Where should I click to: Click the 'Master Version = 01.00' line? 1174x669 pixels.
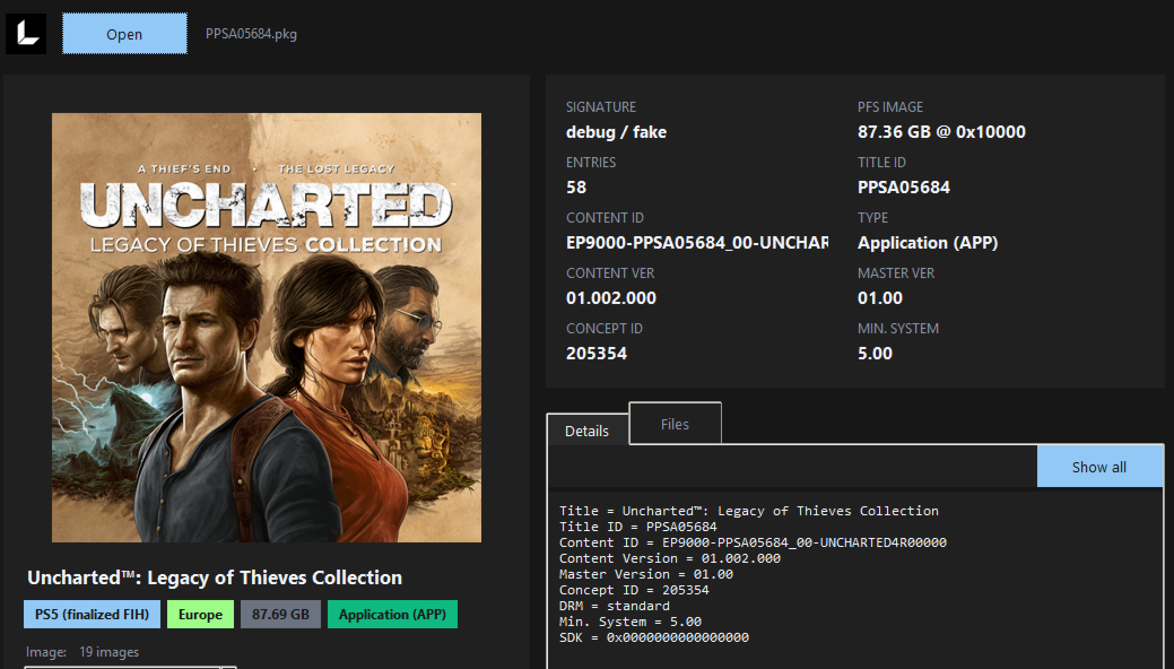tap(646, 574)
